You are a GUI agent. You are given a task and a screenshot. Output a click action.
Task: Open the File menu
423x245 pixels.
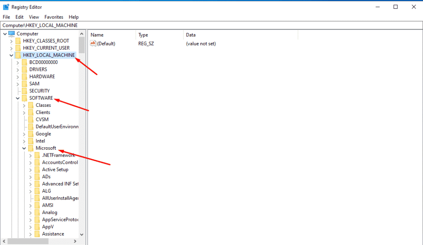click(6, 17)
